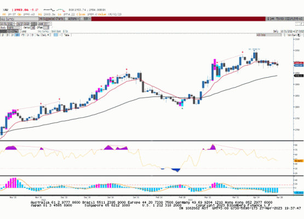Click the Play playback button
The height and width of the screenshot is (219, 304).
(16, 31)
